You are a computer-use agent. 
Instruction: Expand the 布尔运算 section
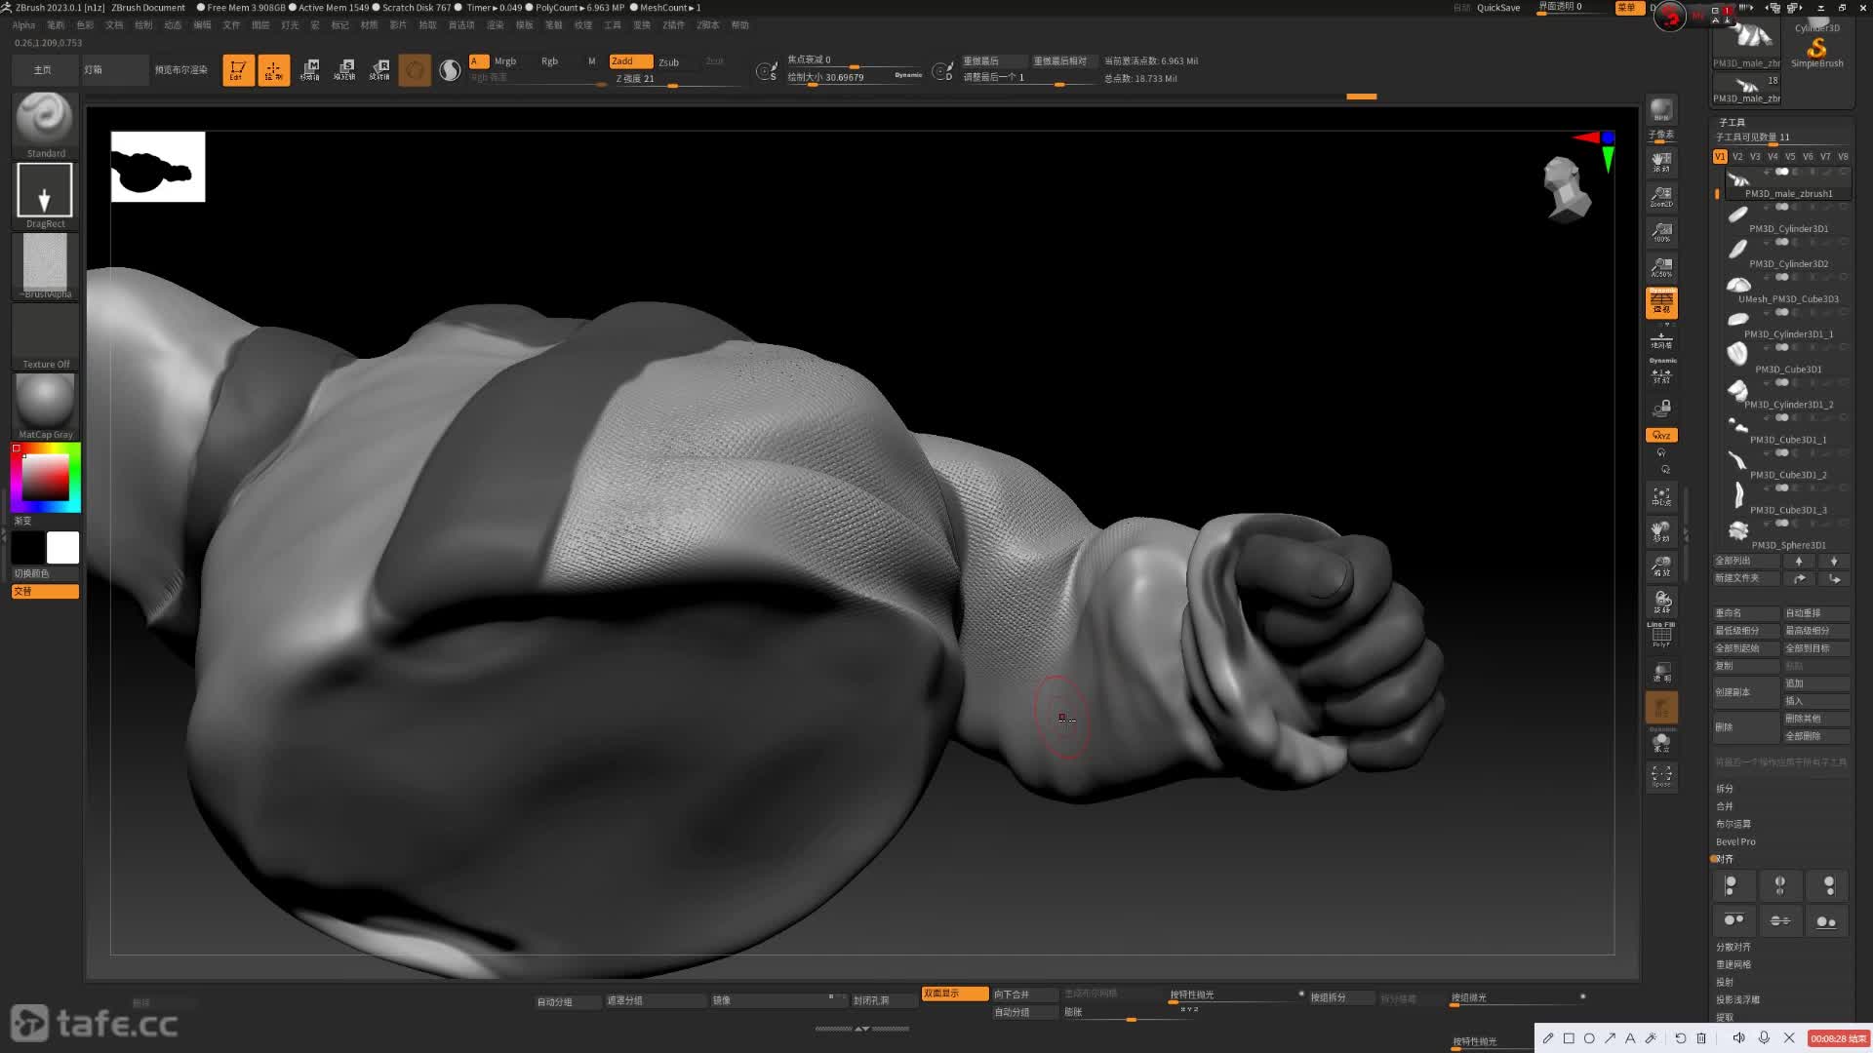click(x=1734, y=824)
